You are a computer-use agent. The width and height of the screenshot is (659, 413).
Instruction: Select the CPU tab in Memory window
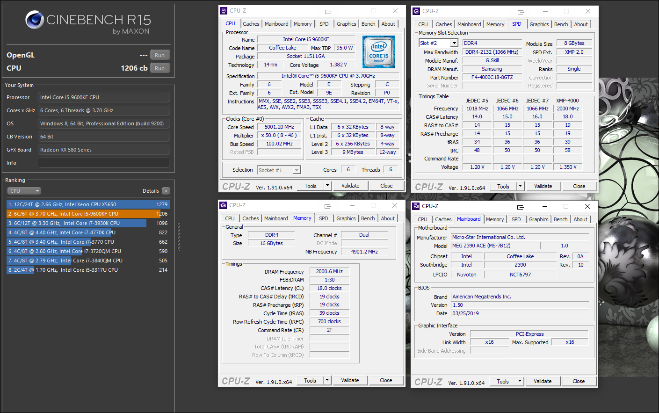point(230,218)
